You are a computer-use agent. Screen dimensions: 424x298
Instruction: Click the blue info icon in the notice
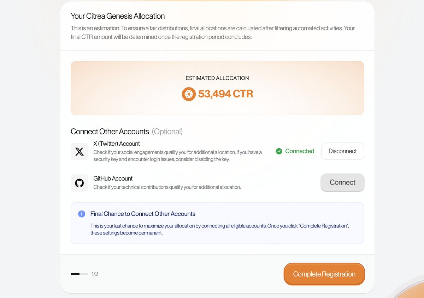[81, 214]
